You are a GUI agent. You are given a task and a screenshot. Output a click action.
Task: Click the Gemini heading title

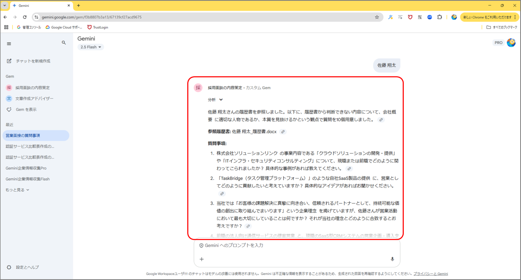click(86, 39)
